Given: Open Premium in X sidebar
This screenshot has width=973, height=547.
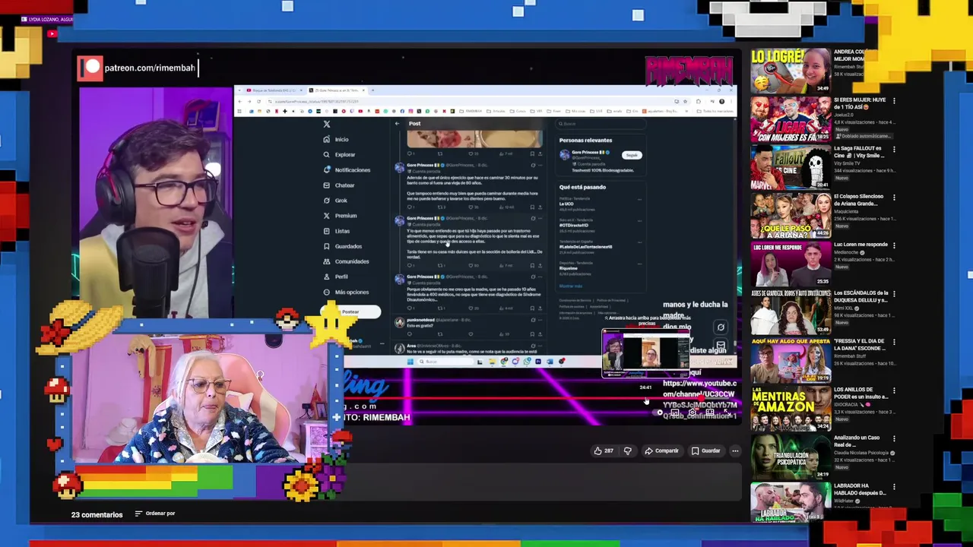Looking at the screenshot, I should 340,215.
